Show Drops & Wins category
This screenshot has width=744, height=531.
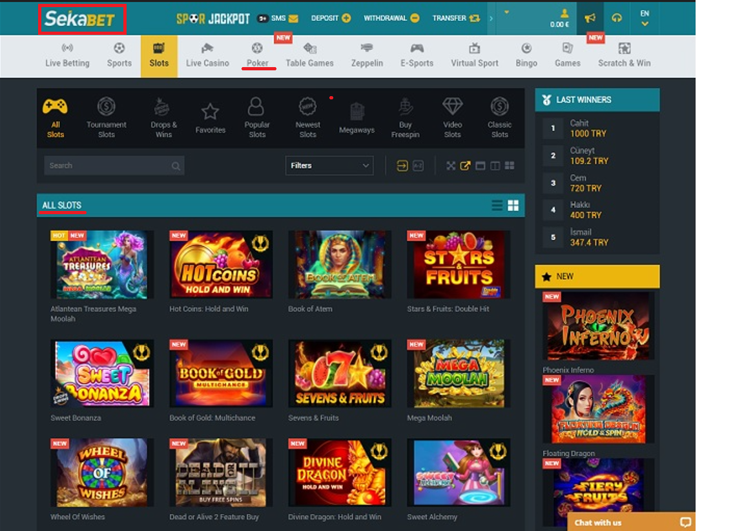163,118
